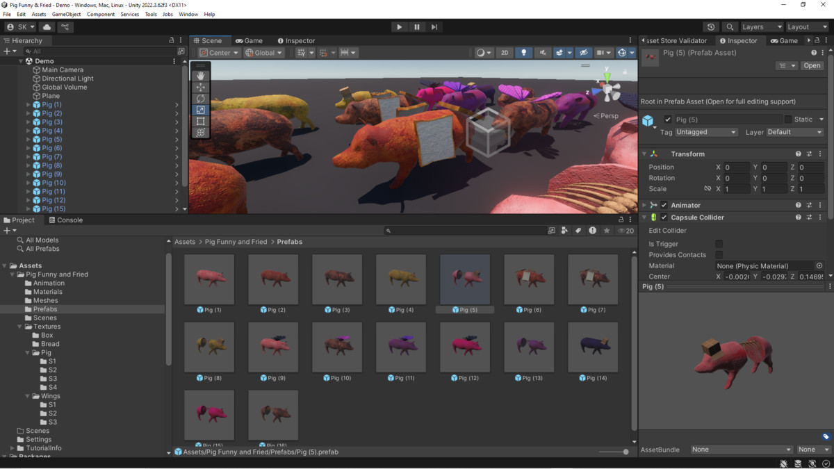Toggle Animator component enabled checkbox

pos(664,205)
